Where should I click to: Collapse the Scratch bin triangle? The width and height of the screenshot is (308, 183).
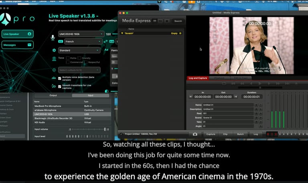click(122, 33)
